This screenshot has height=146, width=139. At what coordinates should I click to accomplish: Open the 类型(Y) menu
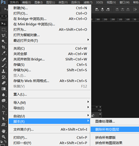tap(63, 2)
